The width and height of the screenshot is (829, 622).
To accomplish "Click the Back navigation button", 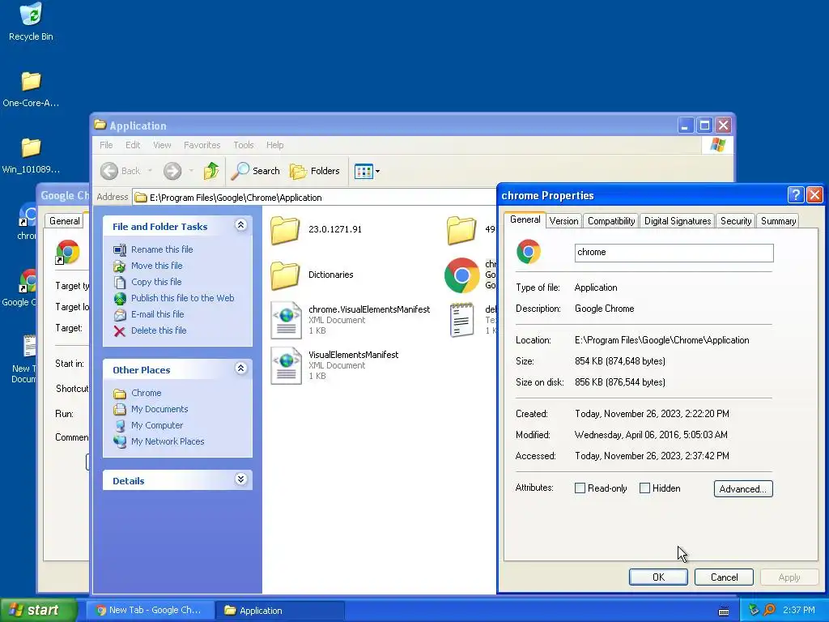I will pyautogui.click(x=121, y=171).
